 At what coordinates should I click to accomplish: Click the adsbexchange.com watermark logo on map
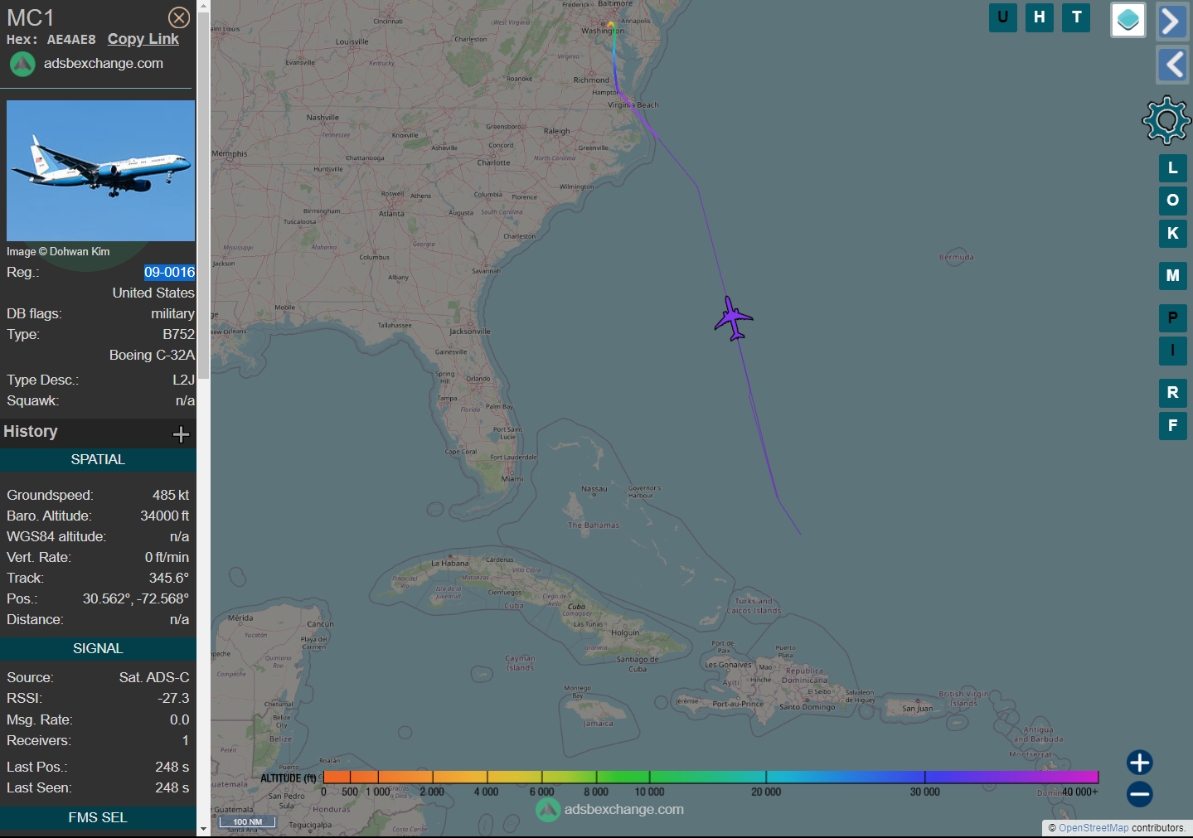tap(610, 810)
